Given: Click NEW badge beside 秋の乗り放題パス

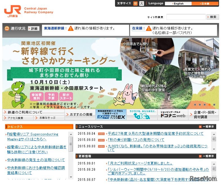Looking at the screenshot, I should 101,140.
